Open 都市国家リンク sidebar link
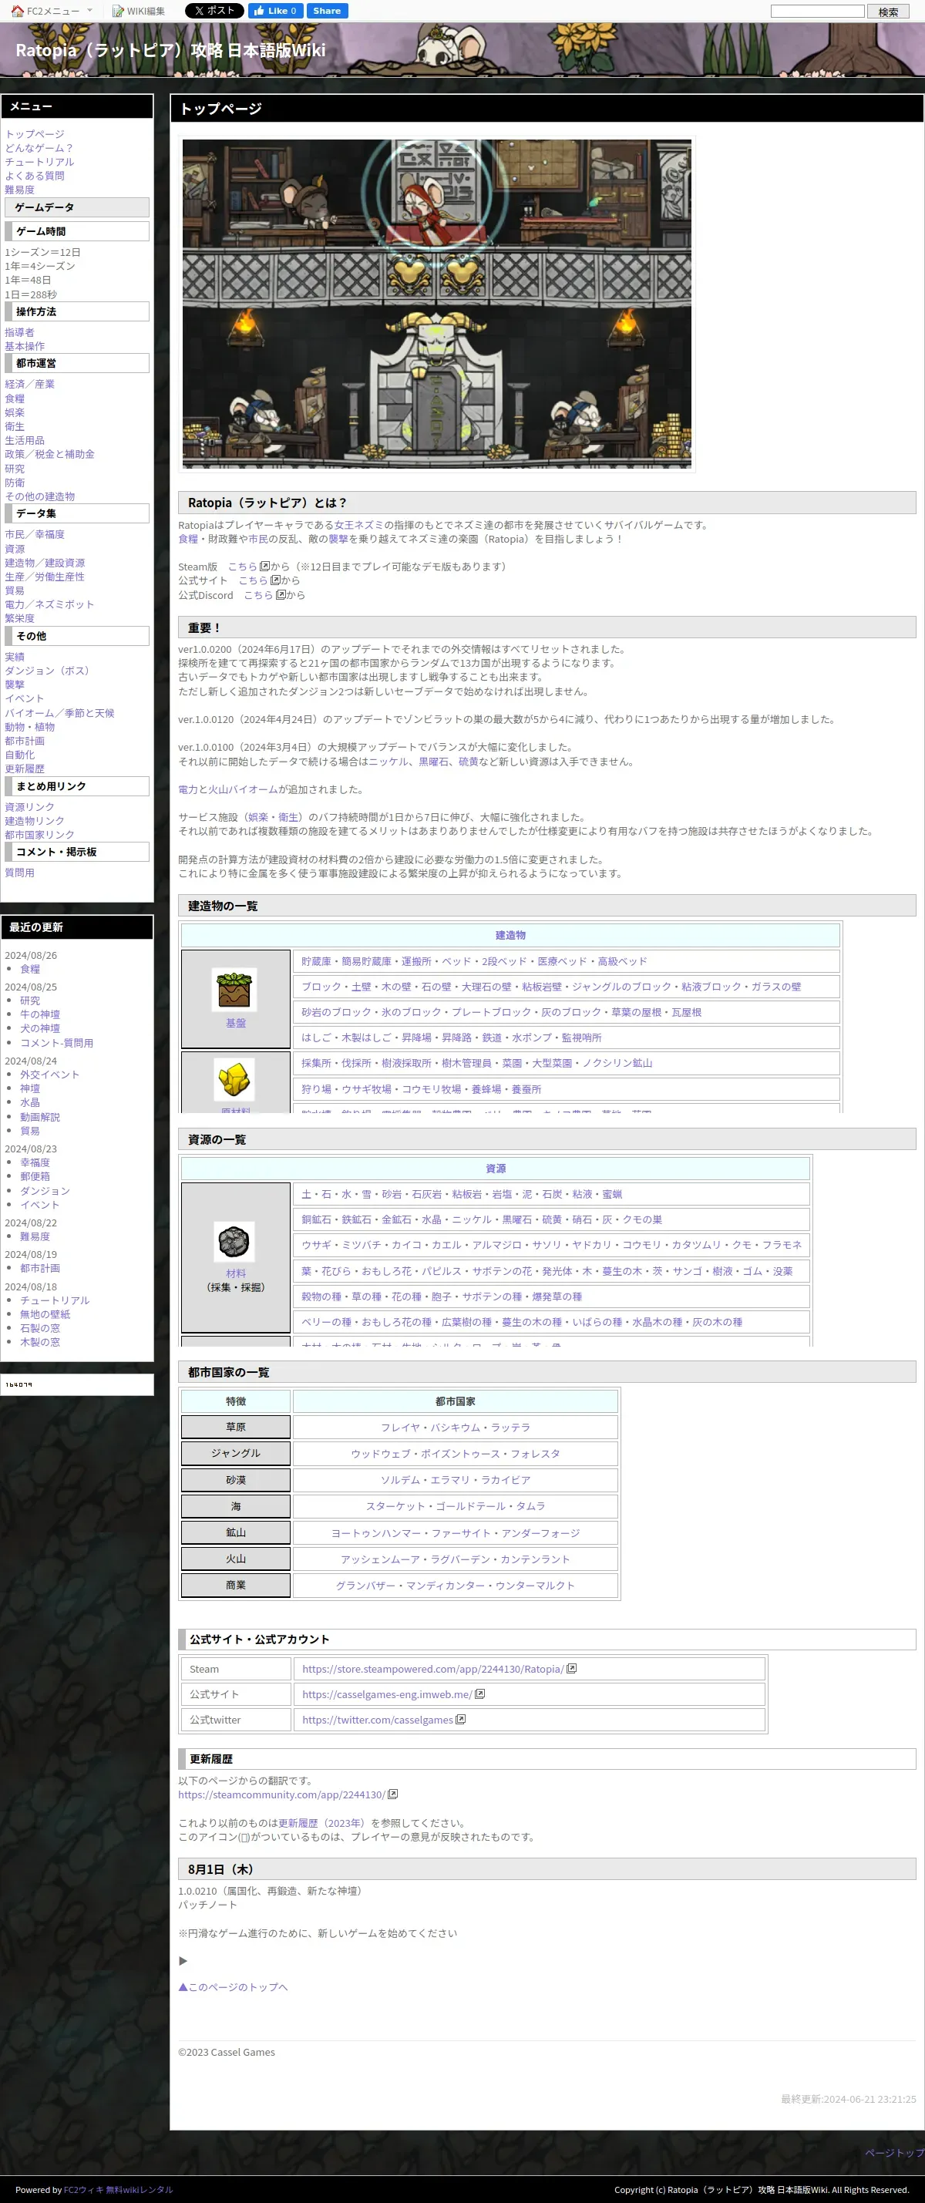Screen dimensions: 925x2203 tap(39, 835)
